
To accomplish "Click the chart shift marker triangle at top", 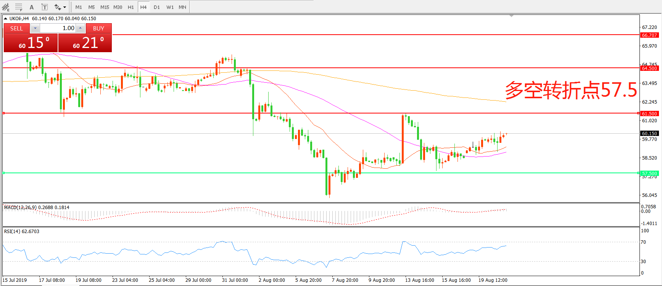I will click(x=511, y=16).
